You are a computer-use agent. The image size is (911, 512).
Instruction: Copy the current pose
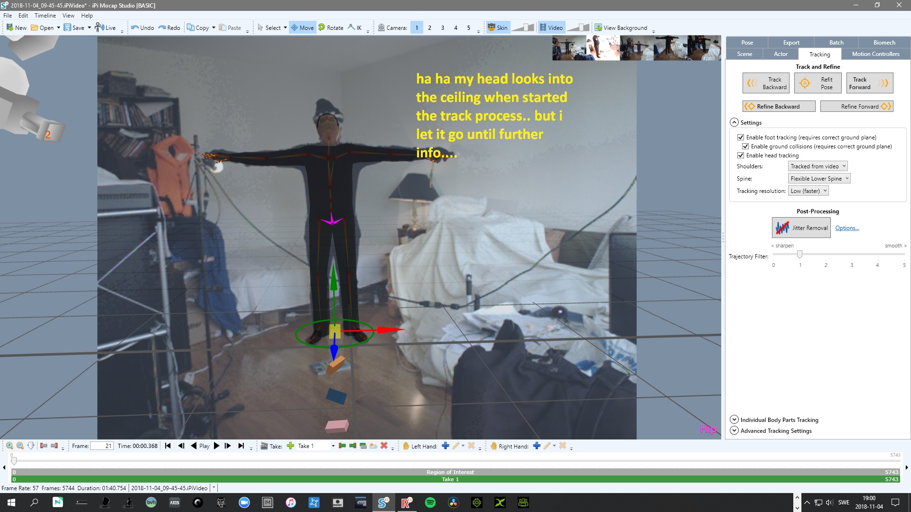tap(198, 27)
